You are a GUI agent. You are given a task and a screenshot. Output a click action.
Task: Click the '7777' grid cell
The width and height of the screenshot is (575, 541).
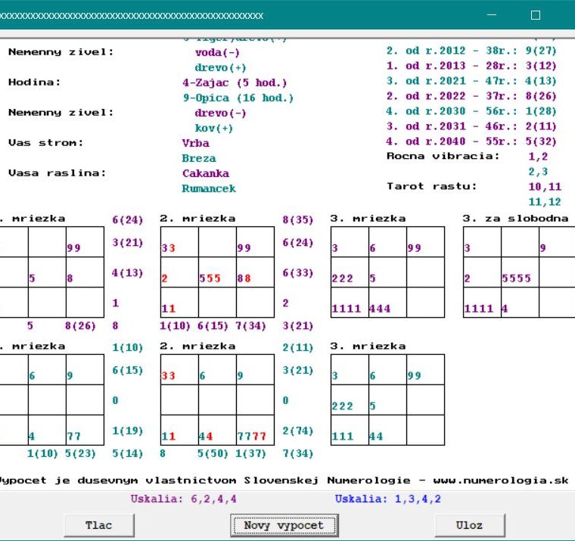click(x=255, y=430)
